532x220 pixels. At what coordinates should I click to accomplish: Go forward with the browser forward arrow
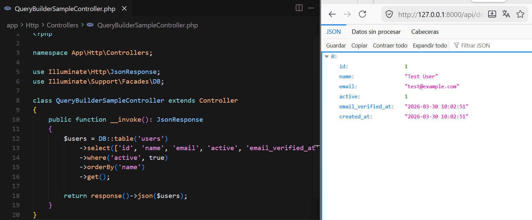coord(347,14)
